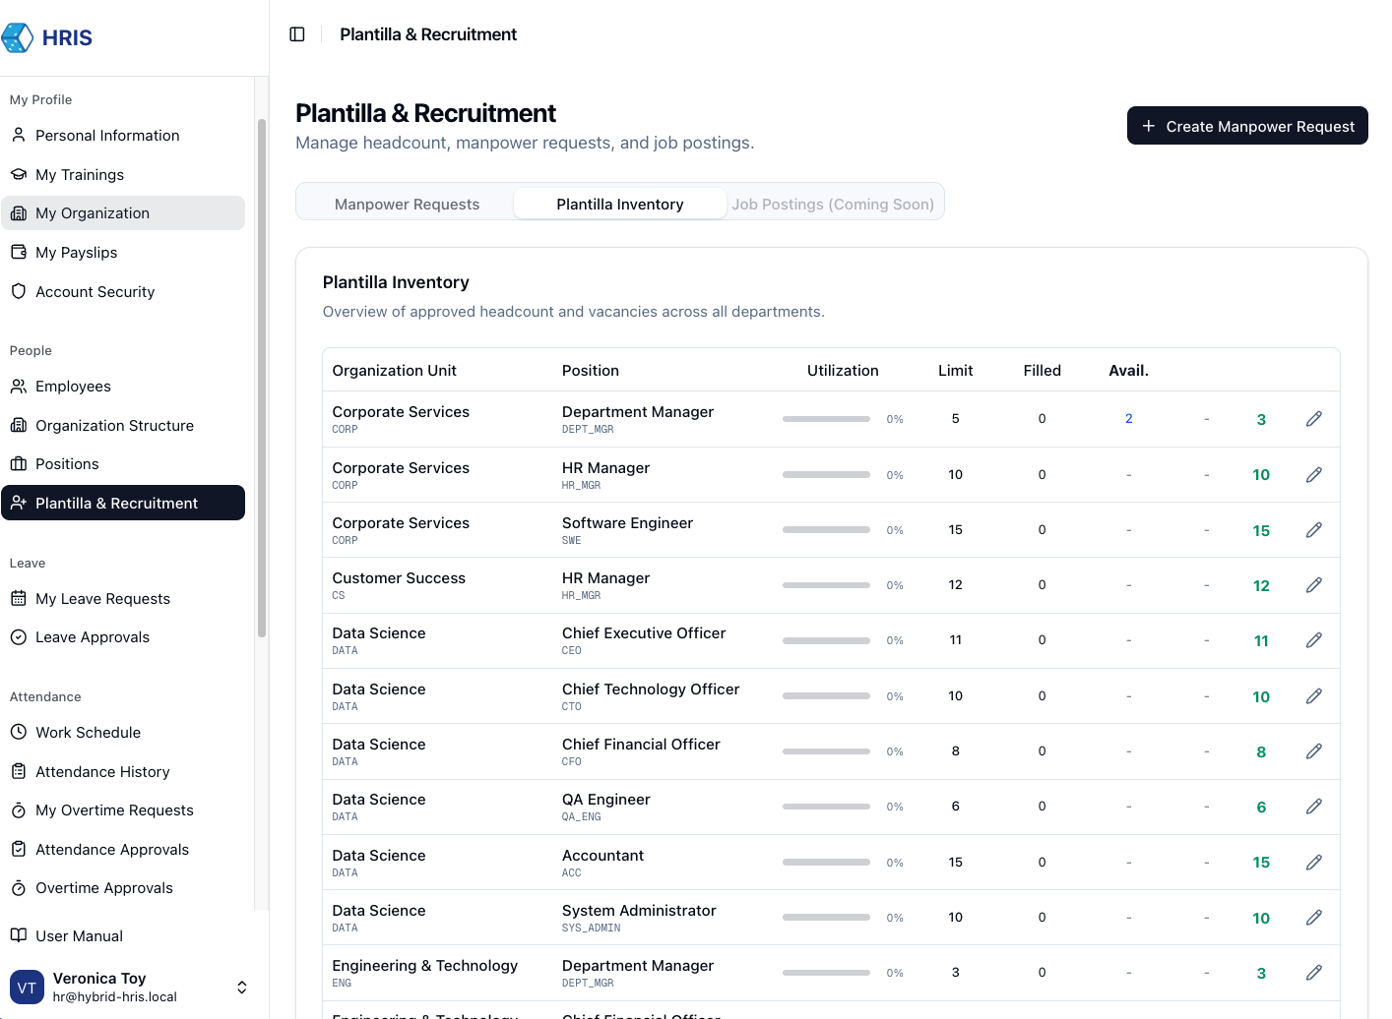The width and height of the screenshot is (1392, 1019).
Task: Select My Payslips in the sidebar
Action: [76, 252]
